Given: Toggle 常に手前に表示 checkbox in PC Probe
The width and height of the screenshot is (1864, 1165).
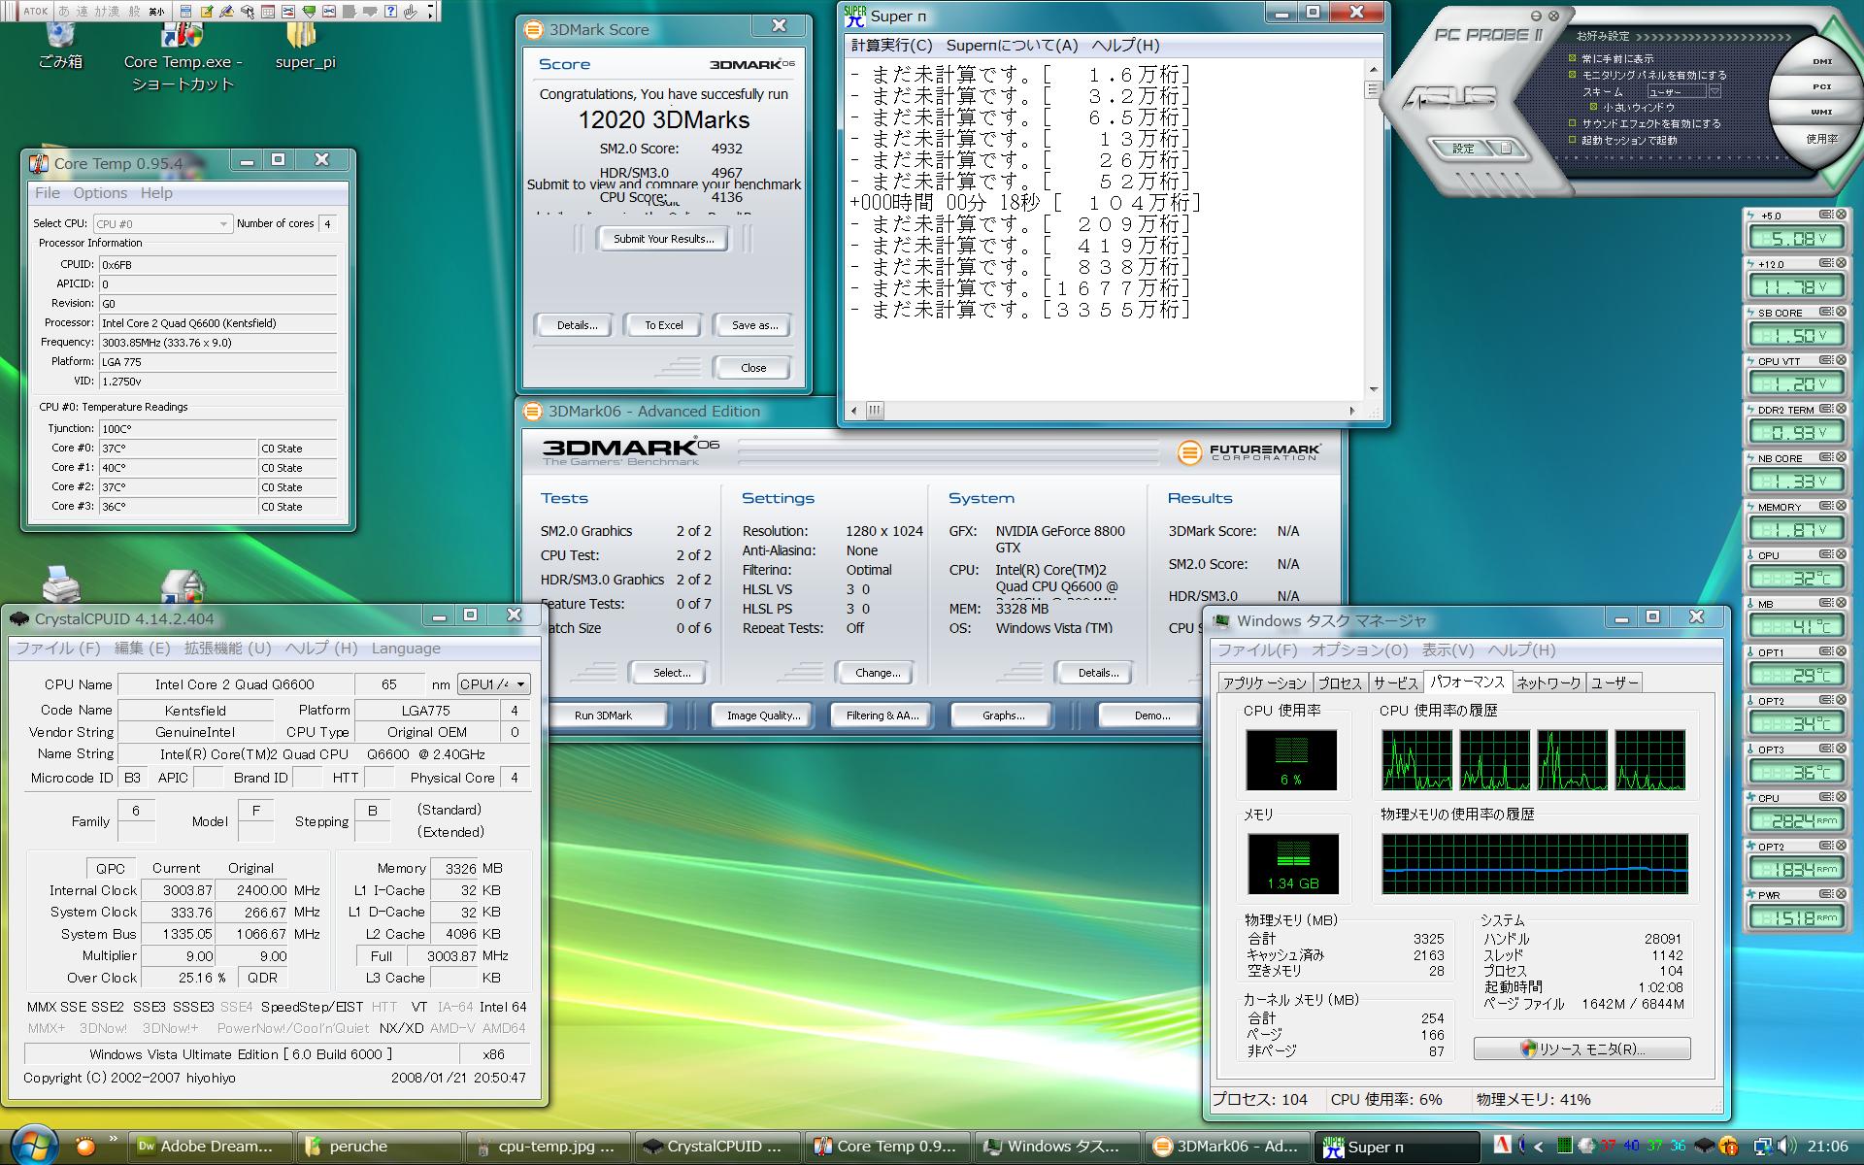Looking at the screenshot, I should (1573, 58).
